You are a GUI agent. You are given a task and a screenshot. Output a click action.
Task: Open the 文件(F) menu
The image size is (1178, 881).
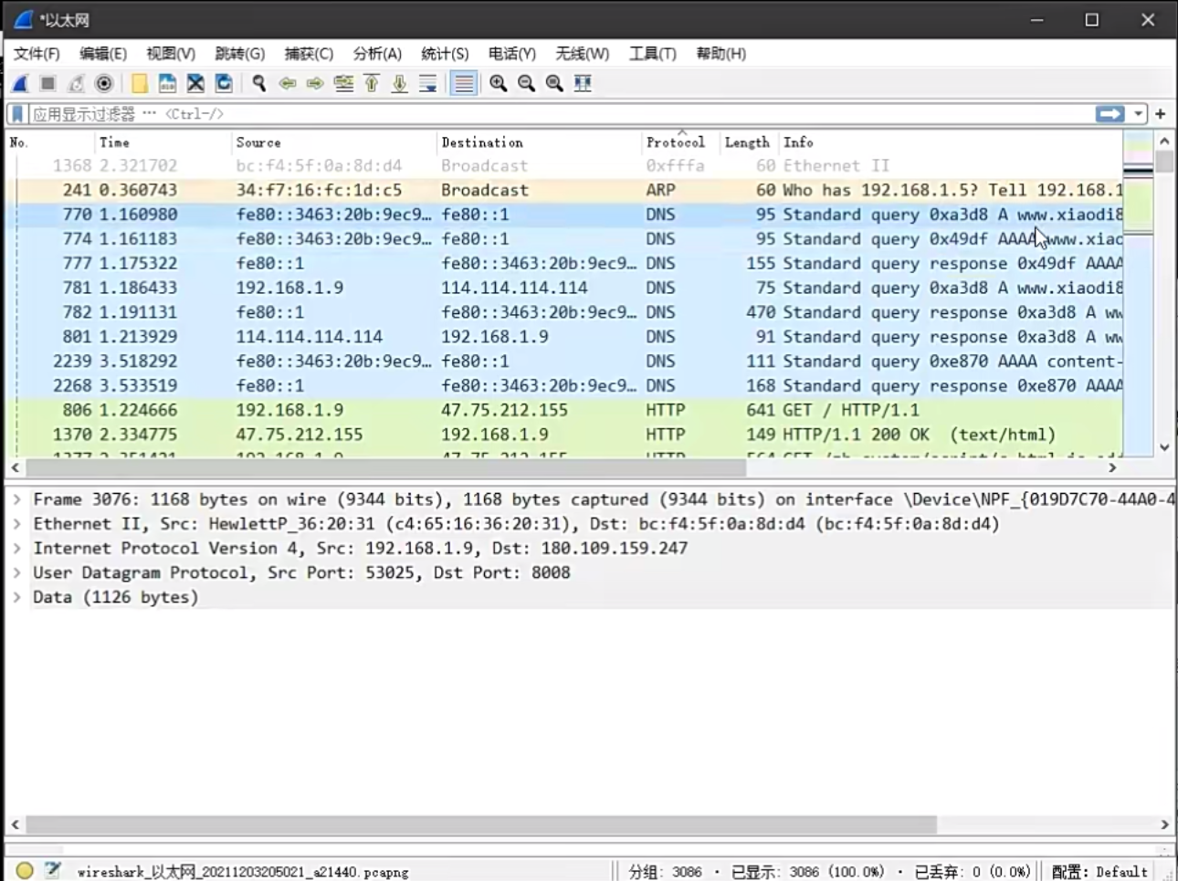click(x=37, y=54)
